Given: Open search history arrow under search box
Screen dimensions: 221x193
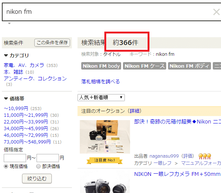Looking at the screenshot, I should (x=9, y=23).
